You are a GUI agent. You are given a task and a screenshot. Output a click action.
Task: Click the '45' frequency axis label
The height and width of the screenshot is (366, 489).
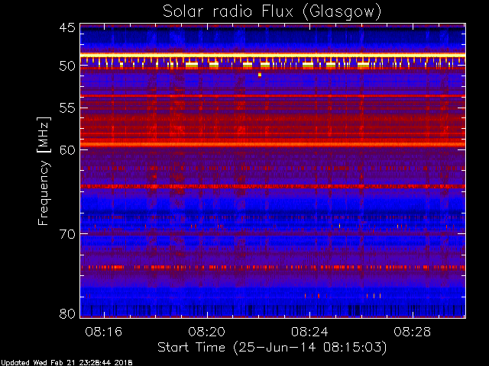tap(67, 27)
